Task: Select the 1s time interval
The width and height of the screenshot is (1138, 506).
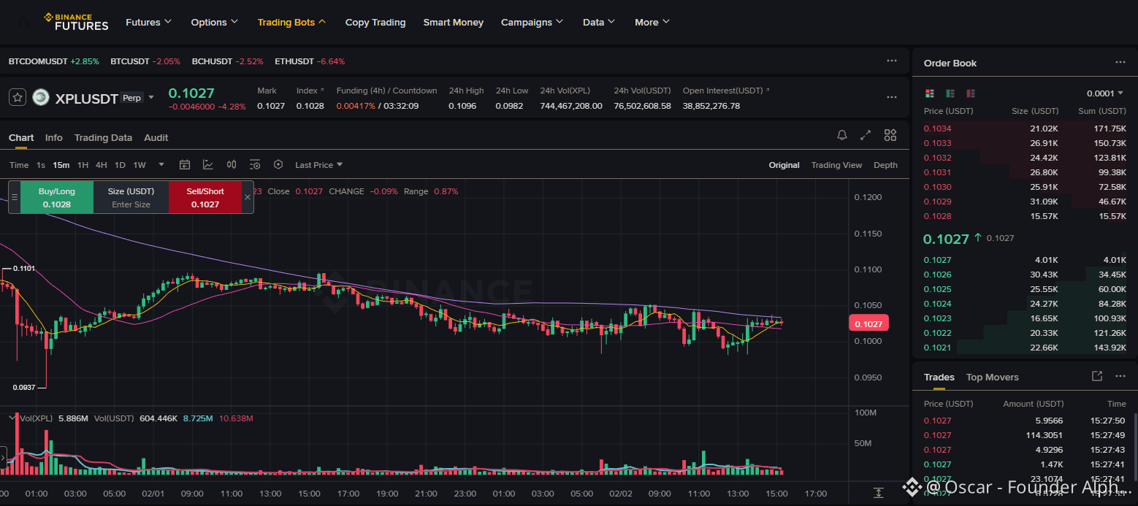Action: [41, 165]
